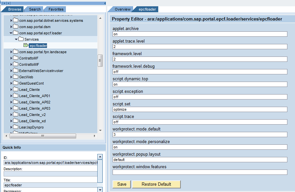This screenshot has height=192, width=295.
Task: Collapse the com.sap.portal.epcf.loader node
Action: [11, 33]
